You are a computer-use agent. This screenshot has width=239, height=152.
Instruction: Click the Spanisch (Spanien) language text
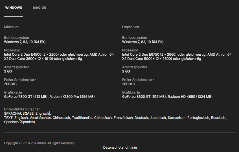click(19, 122)
